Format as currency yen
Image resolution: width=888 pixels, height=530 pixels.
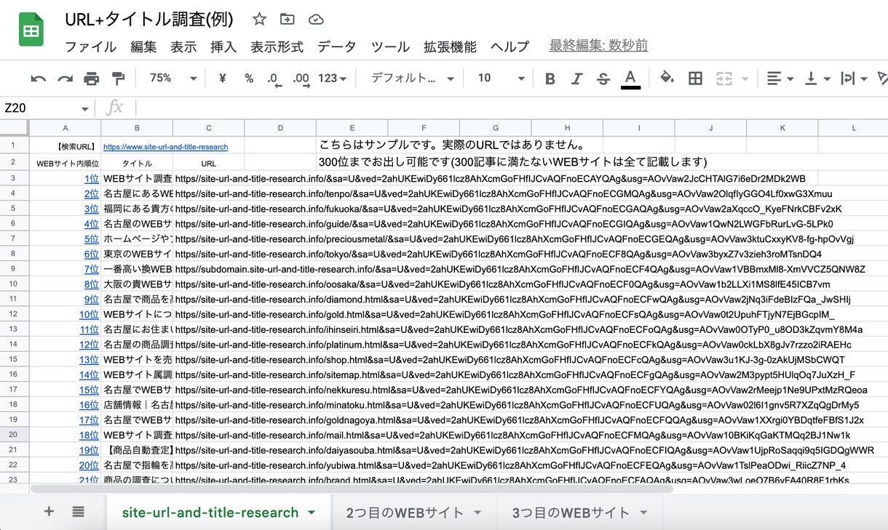(x=222, y=79)
